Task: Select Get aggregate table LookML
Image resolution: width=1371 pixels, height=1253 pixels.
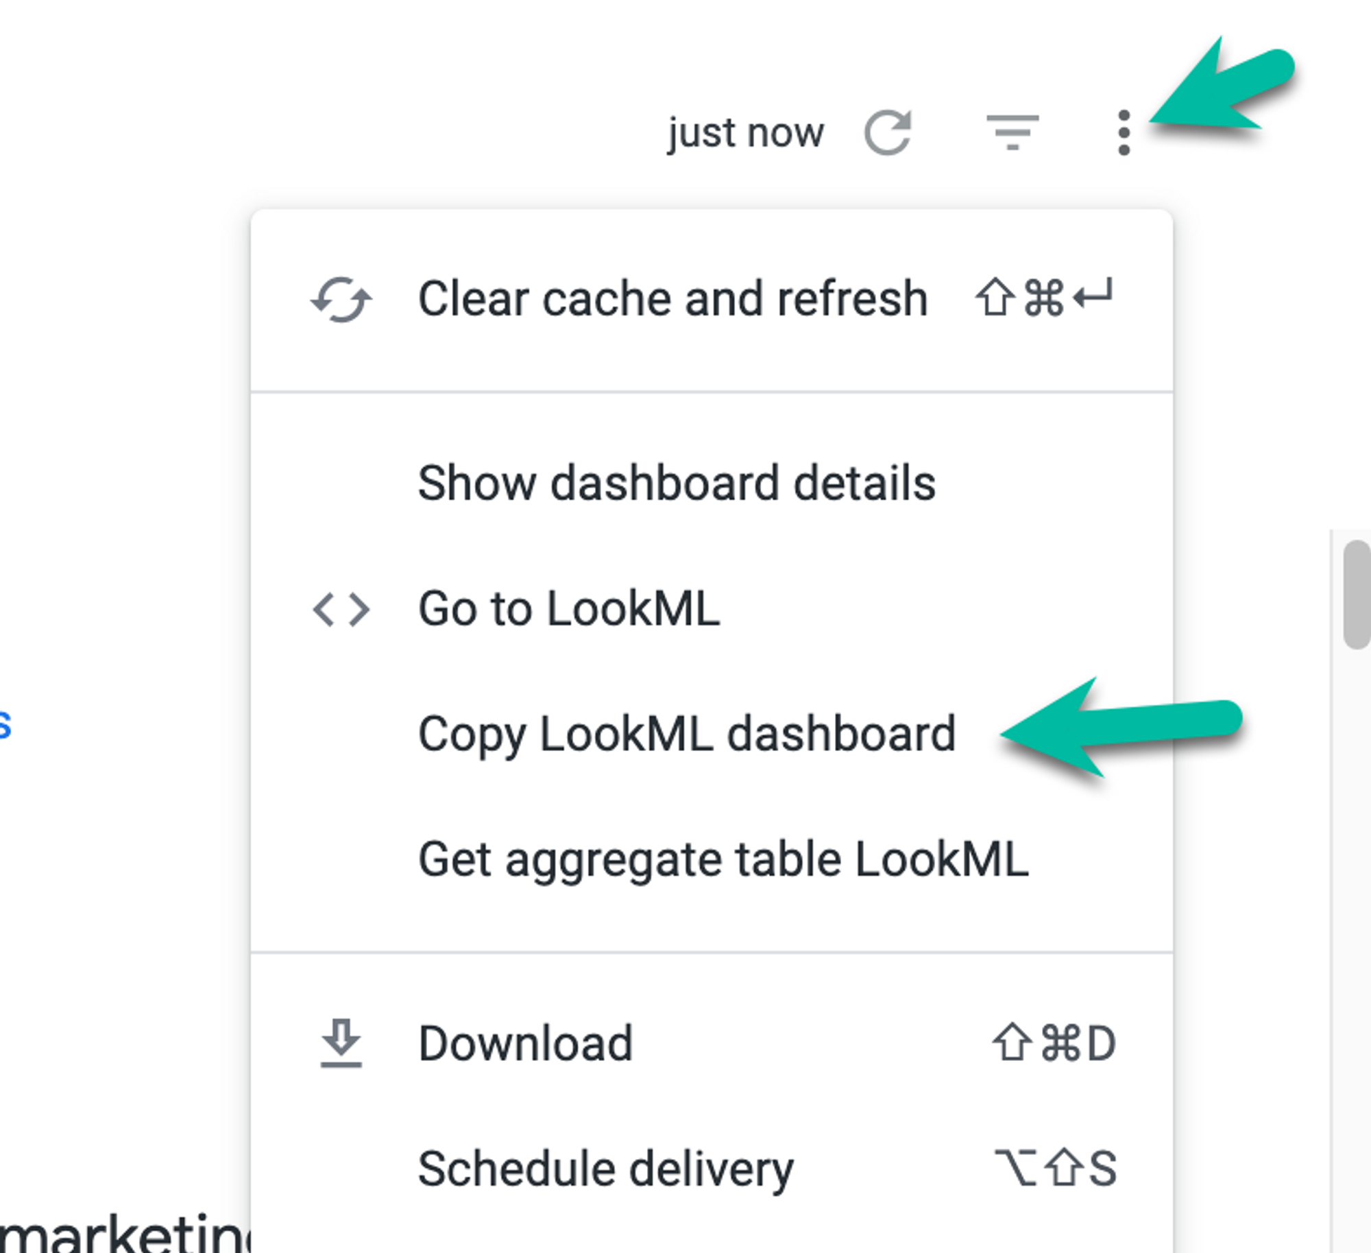Action: [723, 859]
